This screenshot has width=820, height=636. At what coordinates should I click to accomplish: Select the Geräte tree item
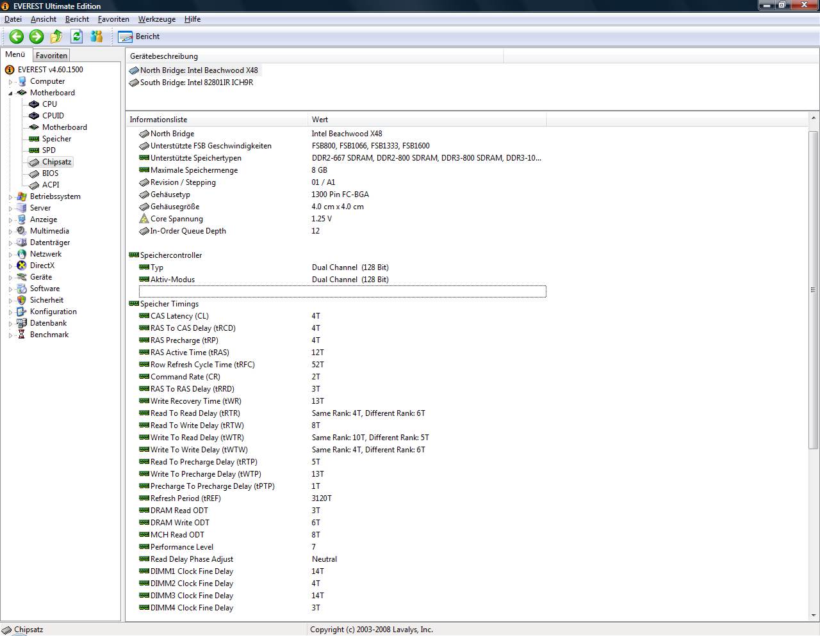click(41, 277)
